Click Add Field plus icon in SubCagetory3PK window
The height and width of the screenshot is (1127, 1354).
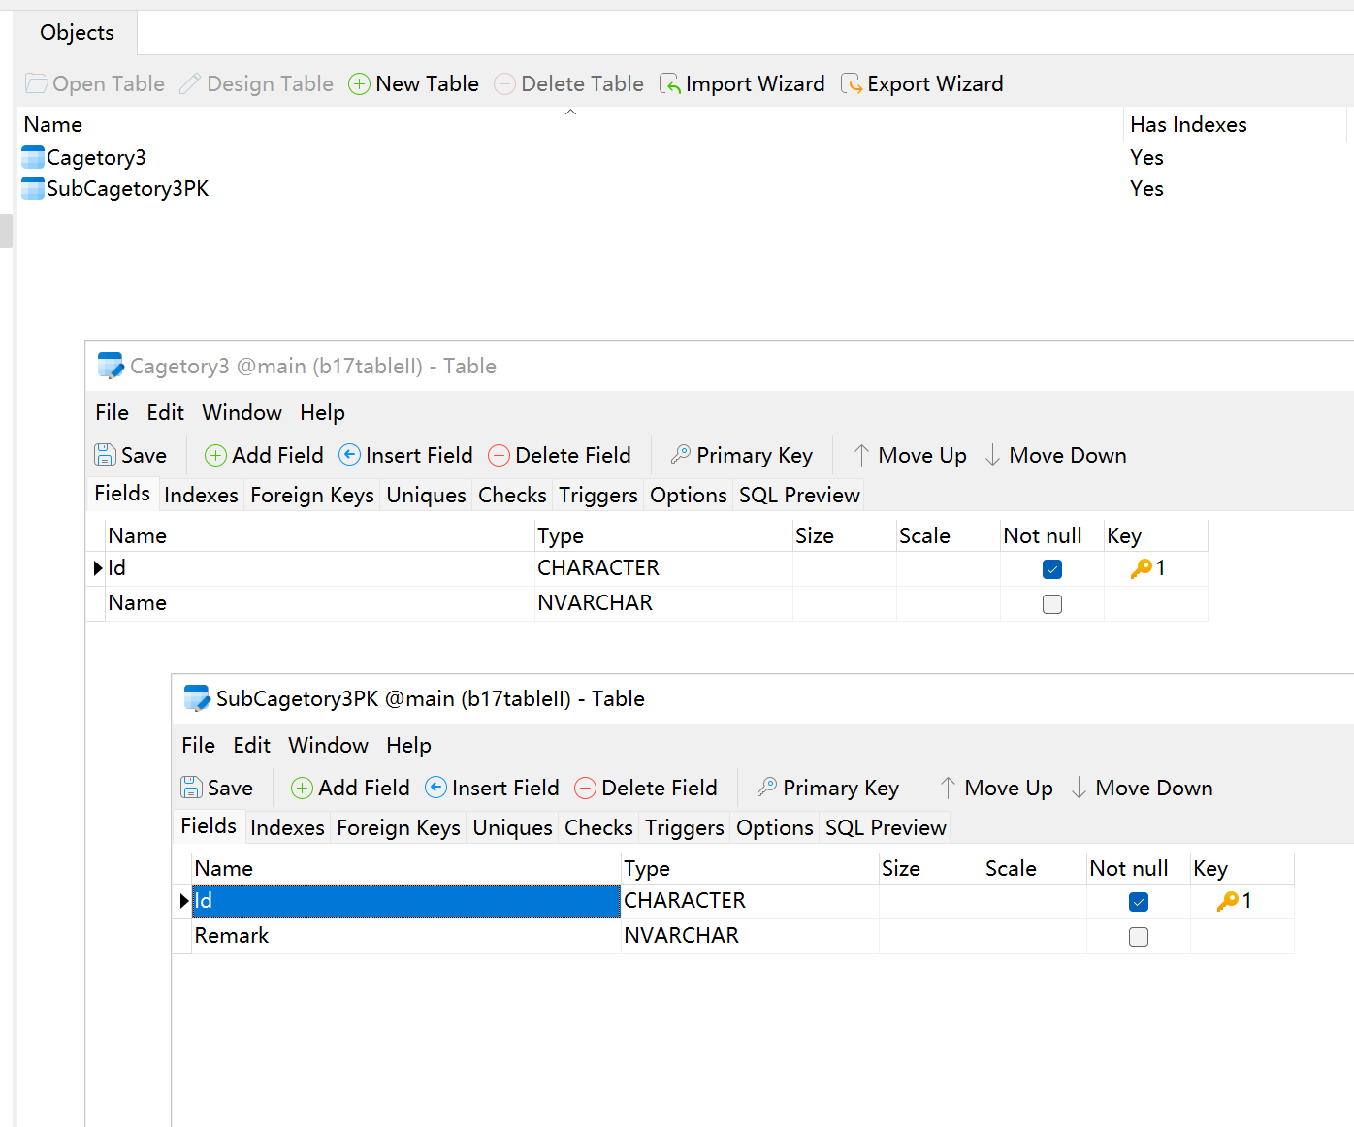coord(302,788)
